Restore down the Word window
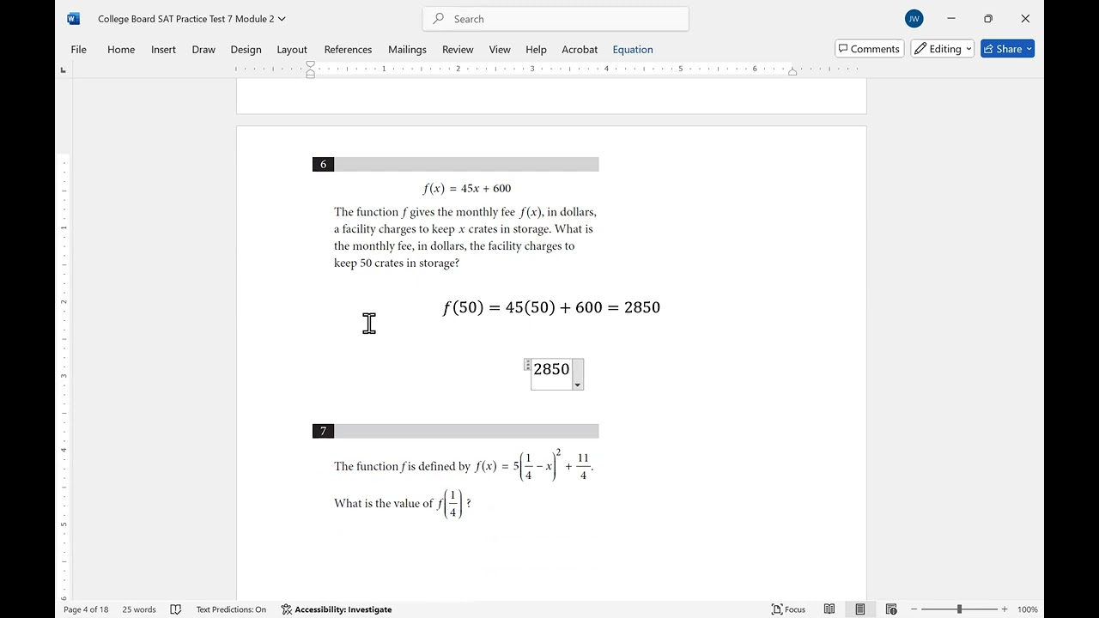This screenshot has width=1099, height=618. pos(988,18)
